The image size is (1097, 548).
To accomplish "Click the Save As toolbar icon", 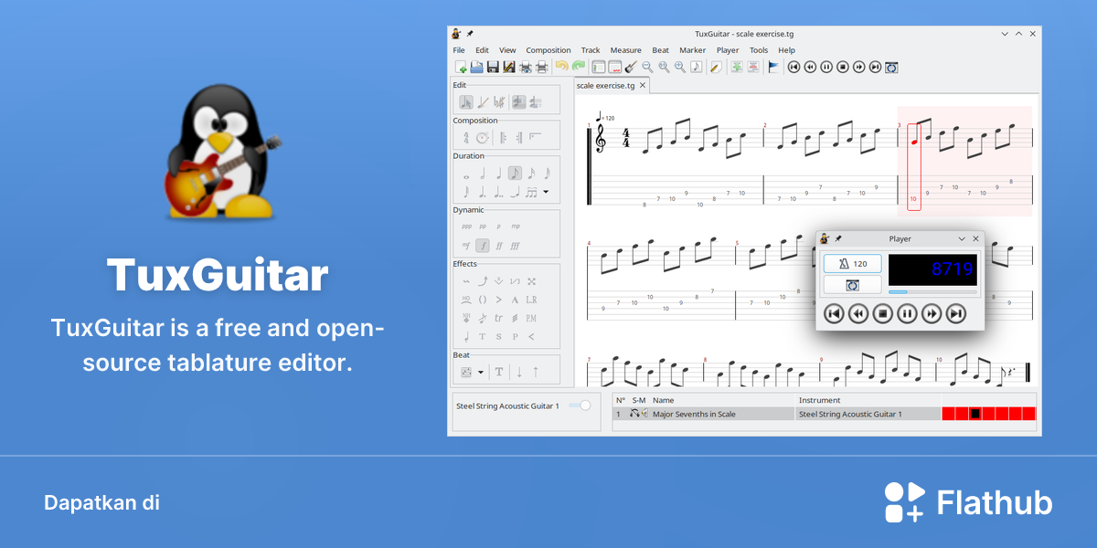I will (509, 67).
